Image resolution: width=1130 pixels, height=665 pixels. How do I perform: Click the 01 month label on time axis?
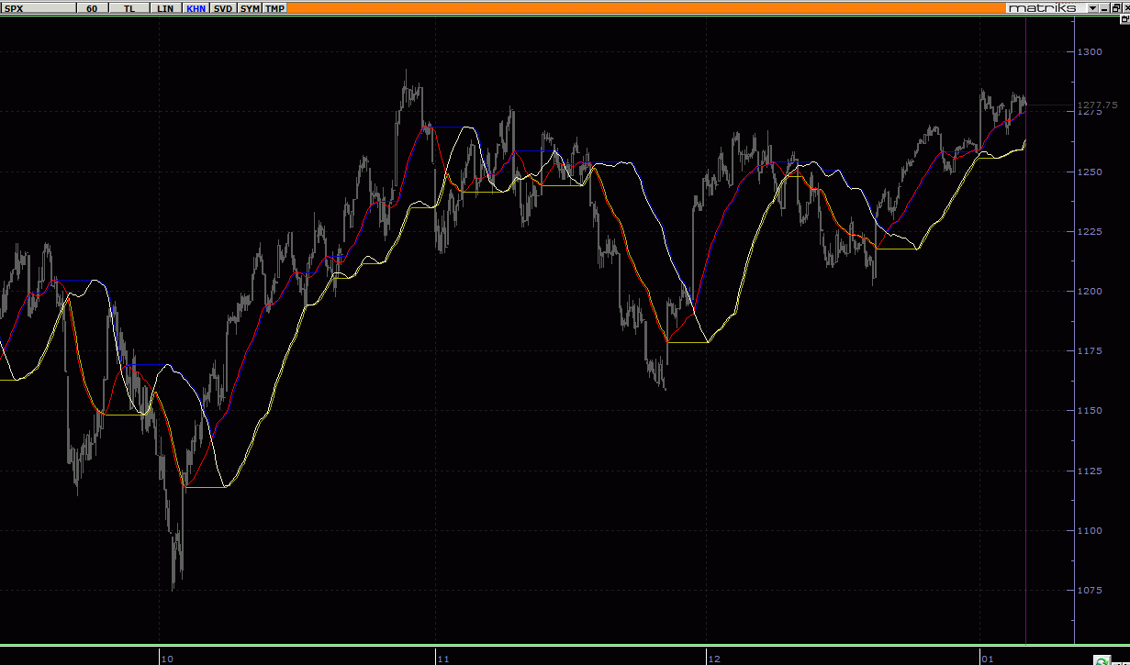(x=988, y=659)
